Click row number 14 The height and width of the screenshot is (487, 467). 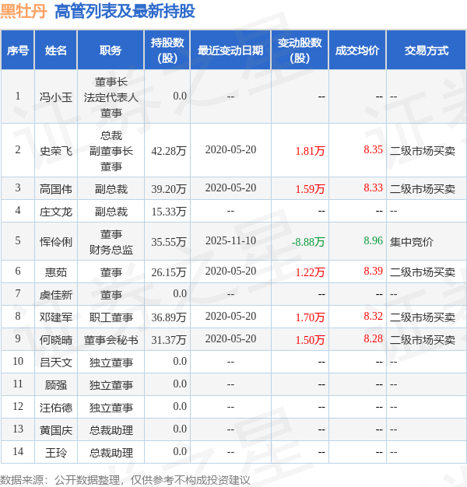18,451
